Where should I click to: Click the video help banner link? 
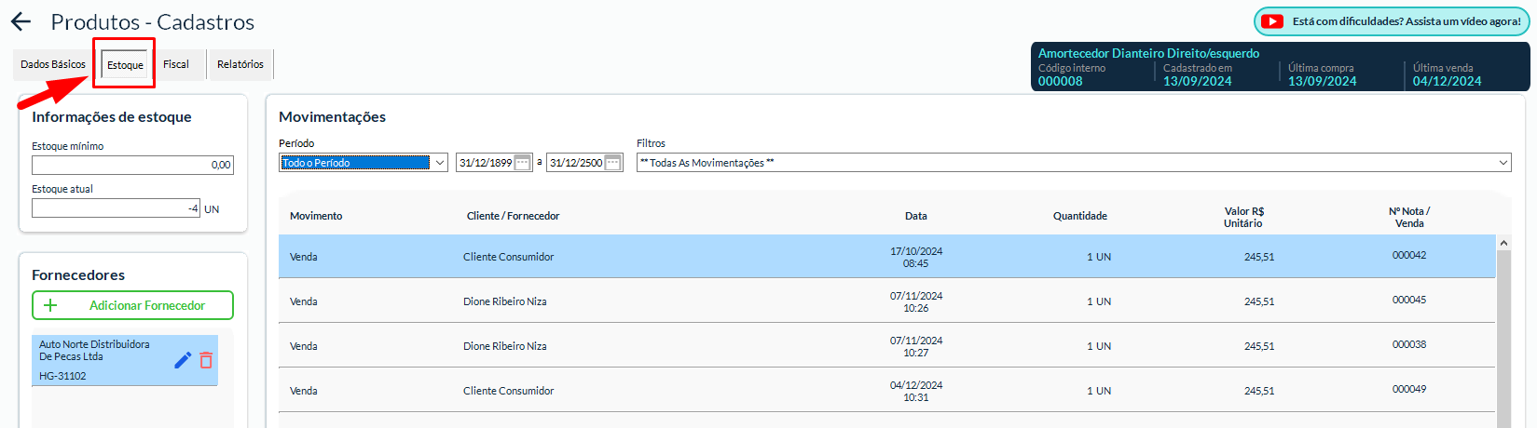coord(1406,21)
